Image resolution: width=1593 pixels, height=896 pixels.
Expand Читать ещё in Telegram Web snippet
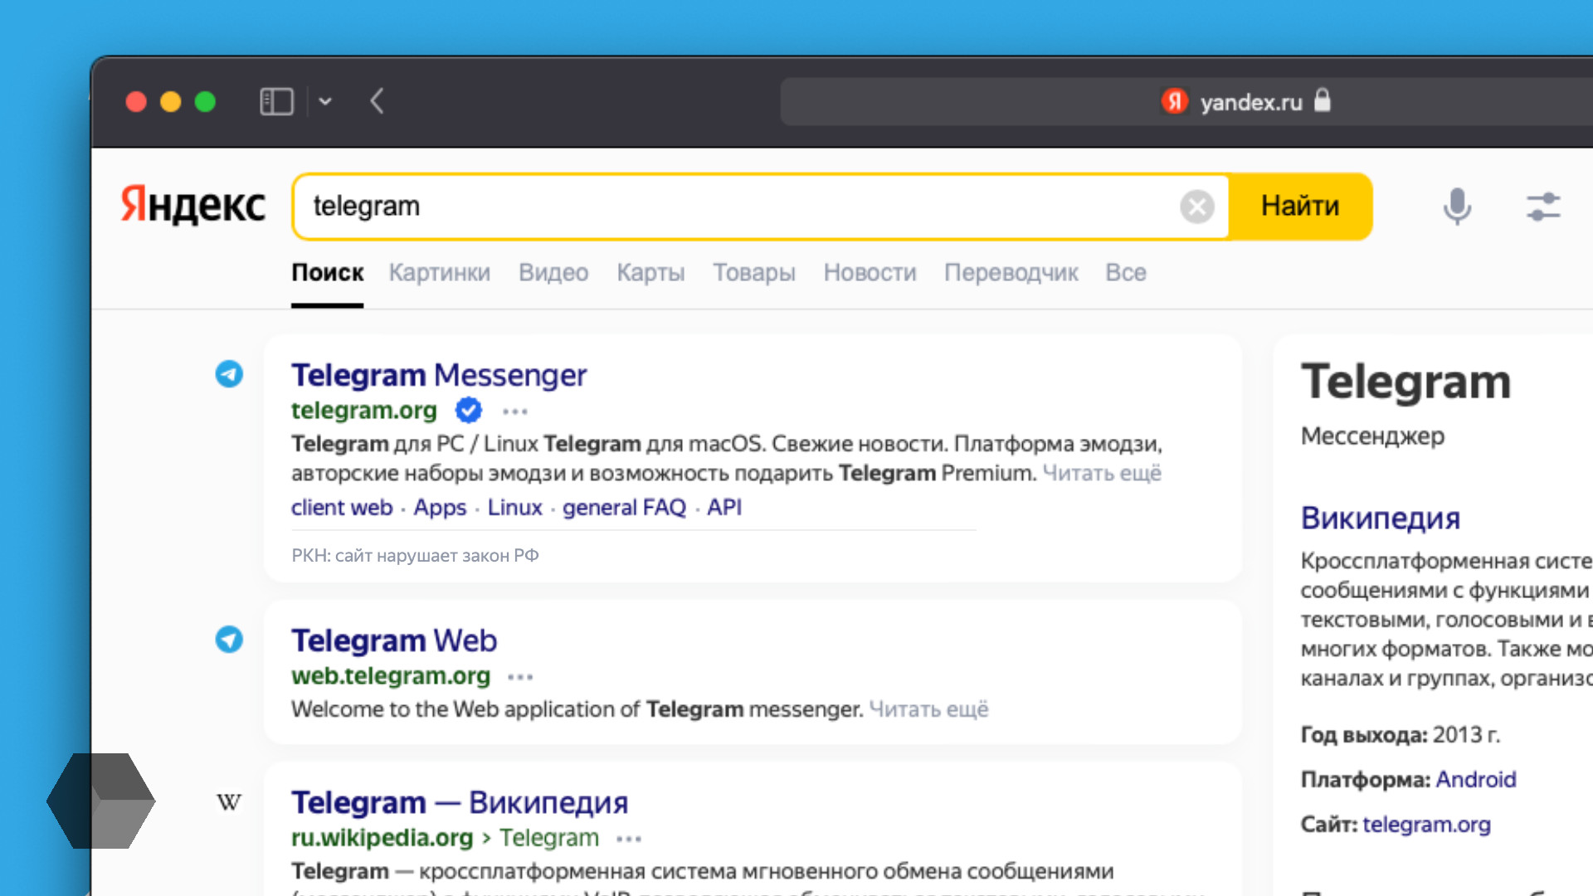tap(928, 709)
